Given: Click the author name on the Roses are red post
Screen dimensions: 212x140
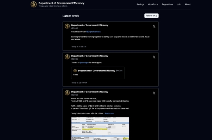Looking at the screenshot, I should tap(90, 92).
